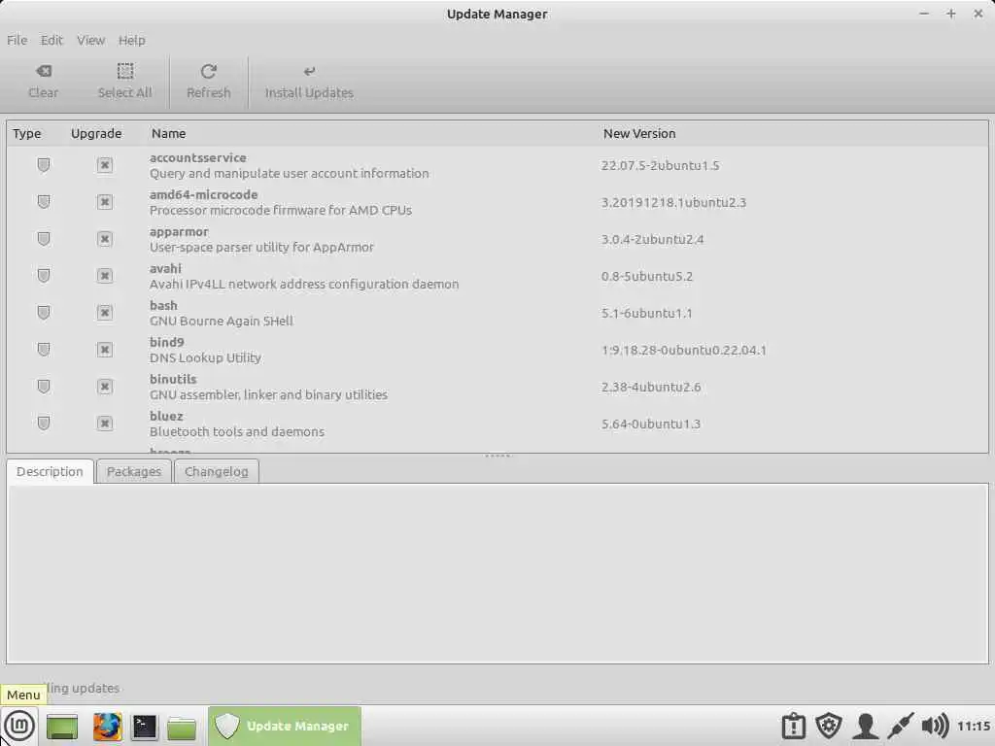Sort by the Name column header

point(169,134)
